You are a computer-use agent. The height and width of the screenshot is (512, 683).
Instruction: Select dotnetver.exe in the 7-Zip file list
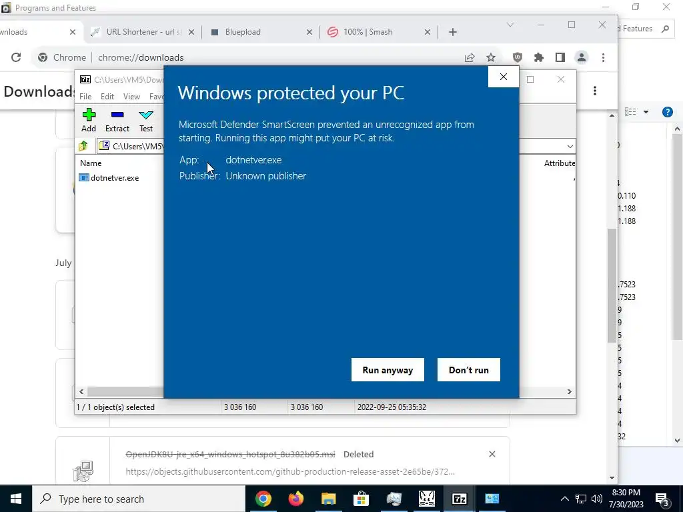109,177
